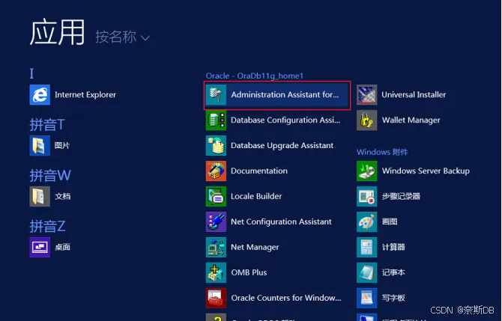Click the 步骤记录器 label text
Image resolution: width=502 pixels, height=321 pixels.
(401, 196)
